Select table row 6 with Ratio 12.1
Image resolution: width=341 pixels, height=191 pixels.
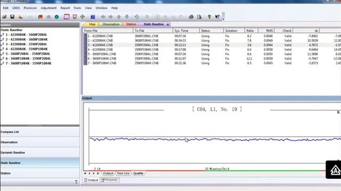click(212, 58)
